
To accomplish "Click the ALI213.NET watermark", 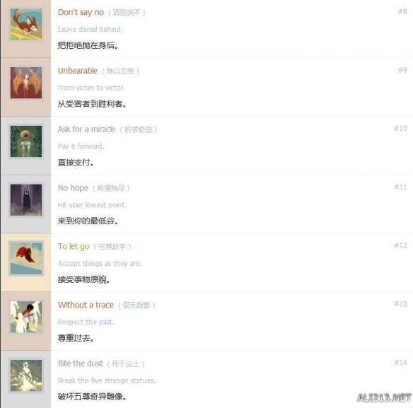I will [384, 398].
